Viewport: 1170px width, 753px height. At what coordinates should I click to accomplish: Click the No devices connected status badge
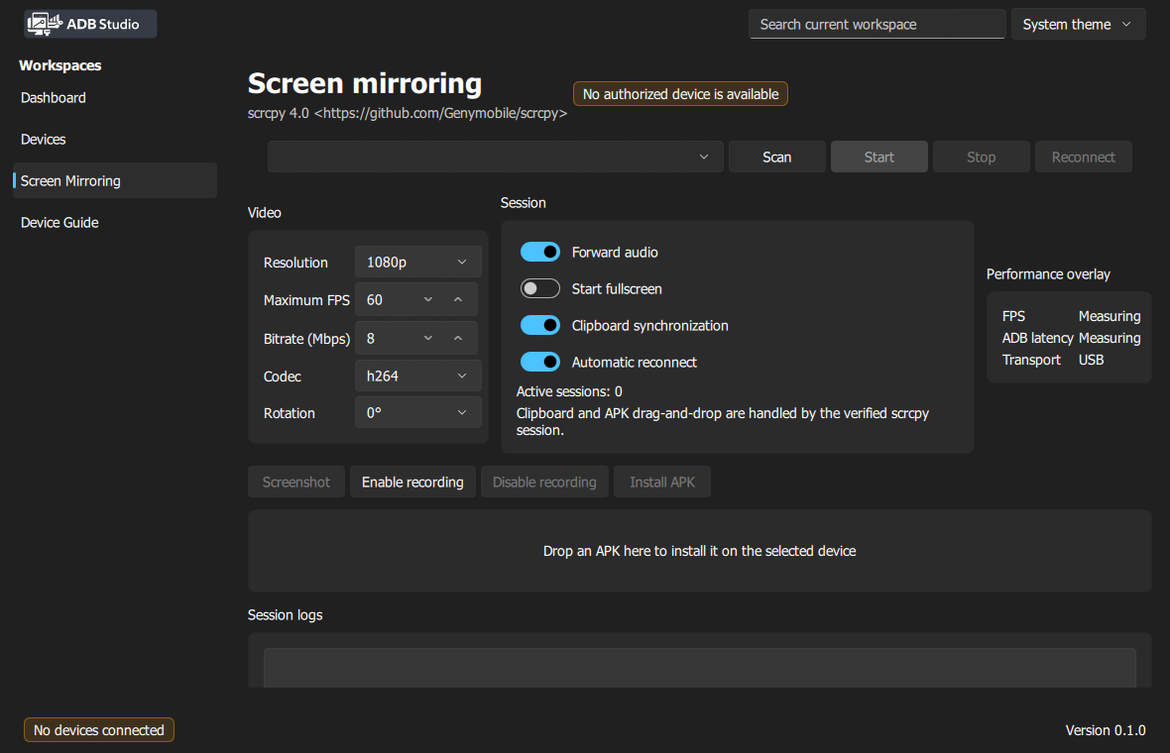point(99,730)
